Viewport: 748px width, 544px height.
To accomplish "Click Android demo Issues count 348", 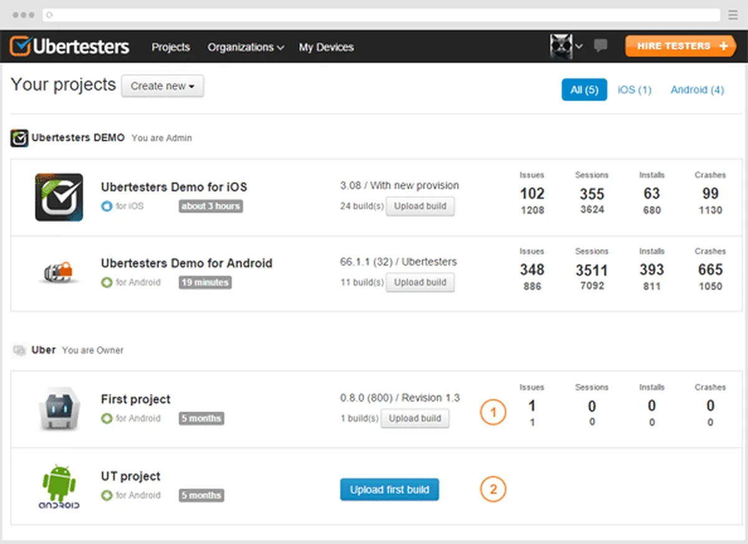I will [x=532, y=270].
